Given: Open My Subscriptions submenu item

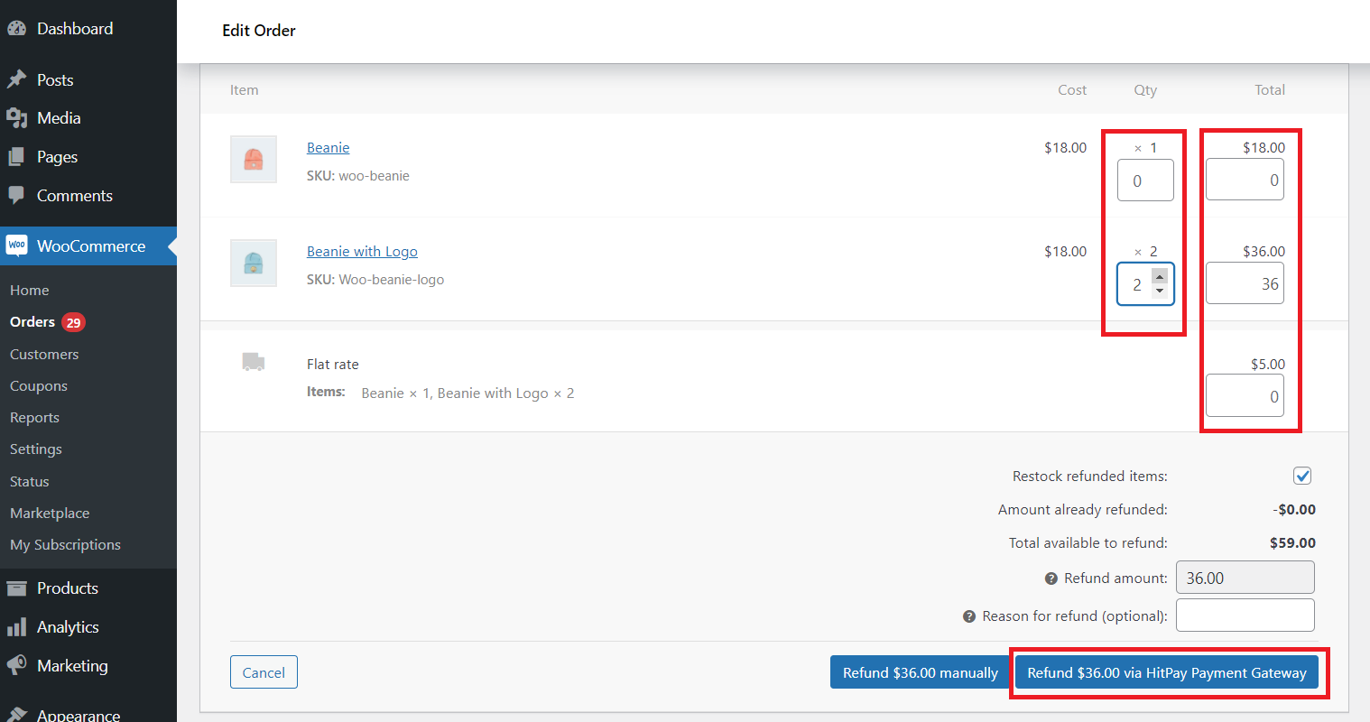Looking at the screenshot, I should point(65,545).
